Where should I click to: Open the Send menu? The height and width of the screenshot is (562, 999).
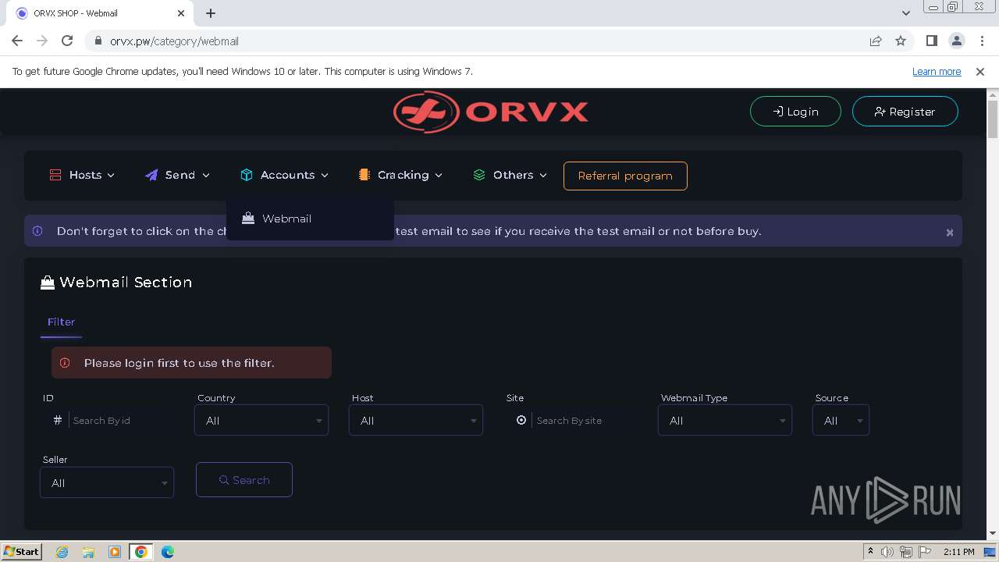(x=177, y=175)
